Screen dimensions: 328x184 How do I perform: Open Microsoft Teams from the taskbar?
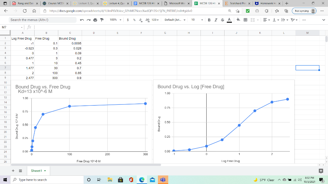click(163, 180)
